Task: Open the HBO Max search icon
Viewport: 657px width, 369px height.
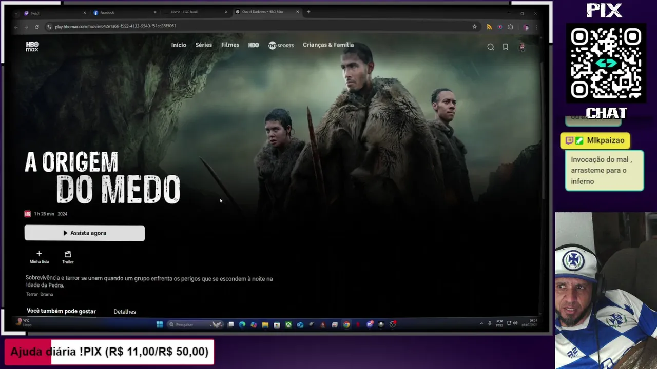Action: coord(491,47)
